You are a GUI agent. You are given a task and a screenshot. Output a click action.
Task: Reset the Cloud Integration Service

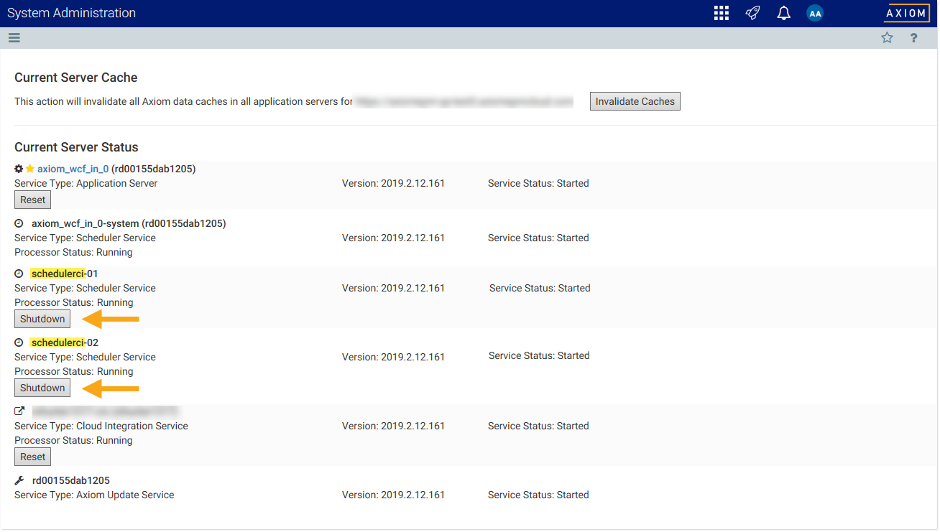[32, 457]
